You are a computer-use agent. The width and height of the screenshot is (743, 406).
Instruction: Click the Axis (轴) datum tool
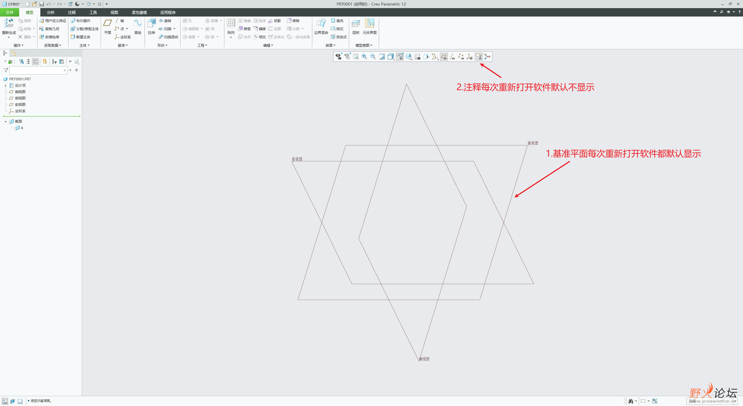pyautogui.click(x=120, y=21)
